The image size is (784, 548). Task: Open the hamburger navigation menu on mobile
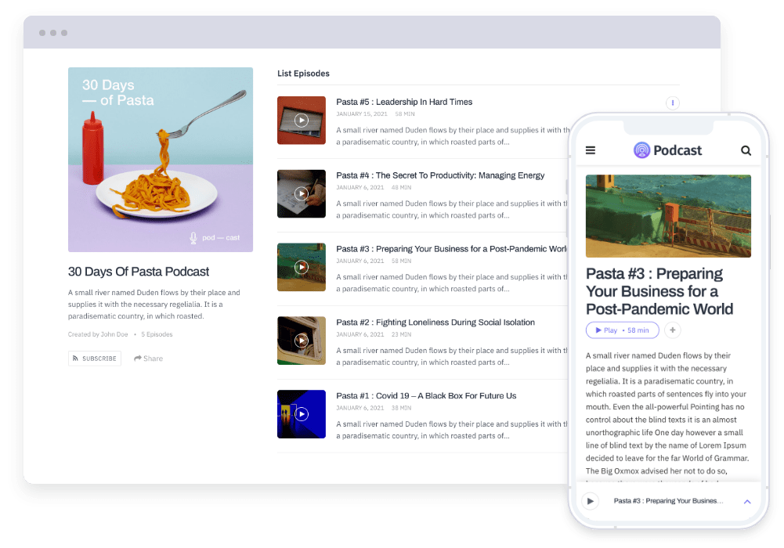click(x=591, y=150)
